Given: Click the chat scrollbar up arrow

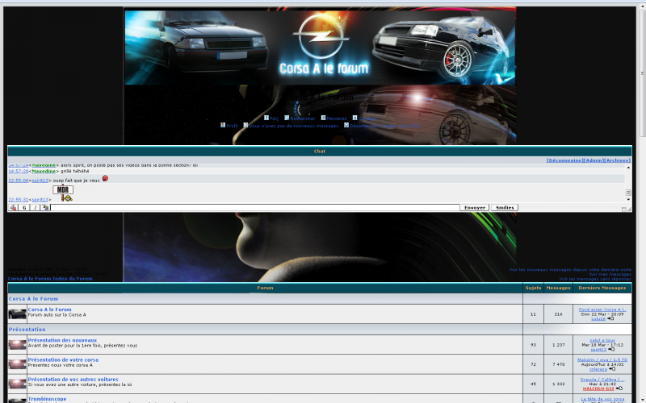Looking at the screenshot, I should (x=628, y=168).
